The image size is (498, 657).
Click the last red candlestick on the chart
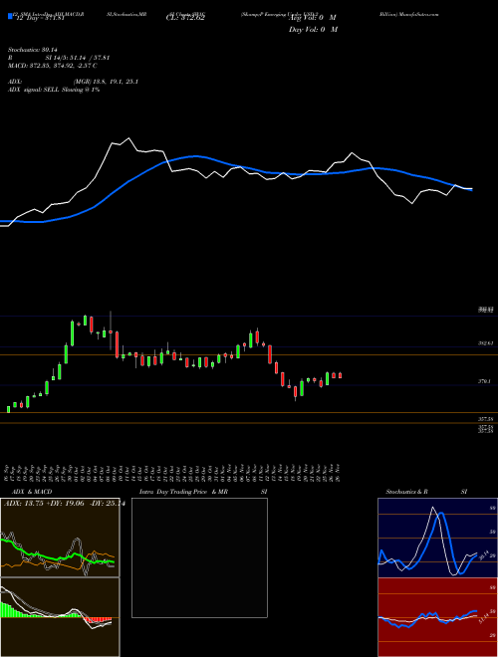(340, 375)
